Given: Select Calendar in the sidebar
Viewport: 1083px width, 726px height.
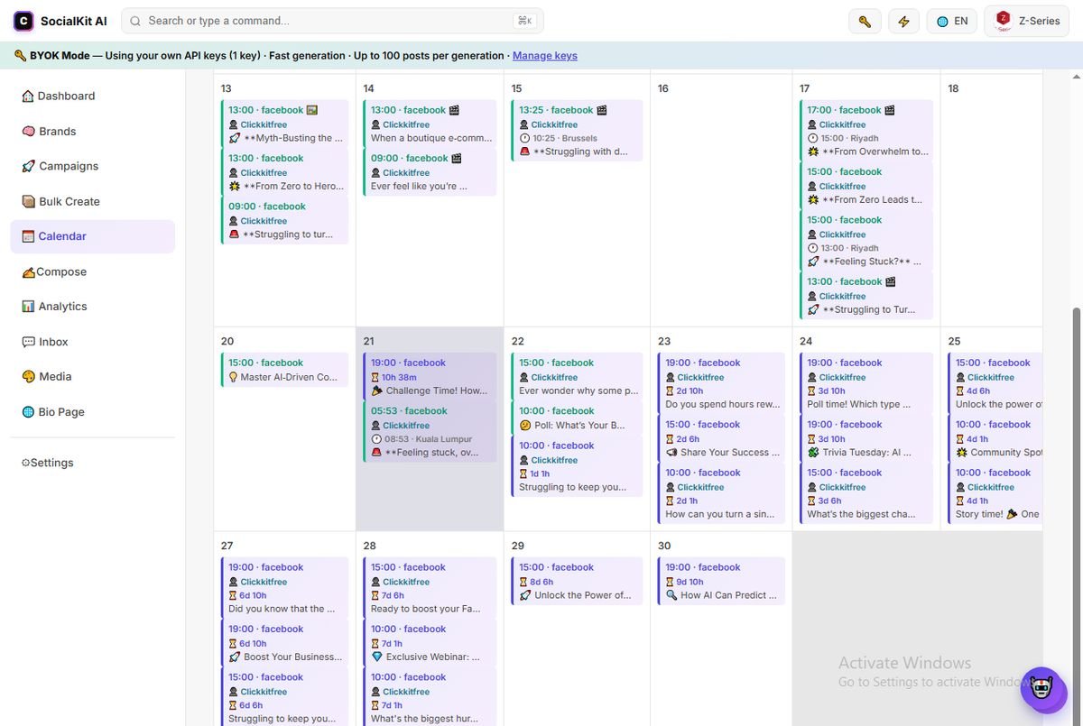Looking at the screenshot, I should coord(93,236).
